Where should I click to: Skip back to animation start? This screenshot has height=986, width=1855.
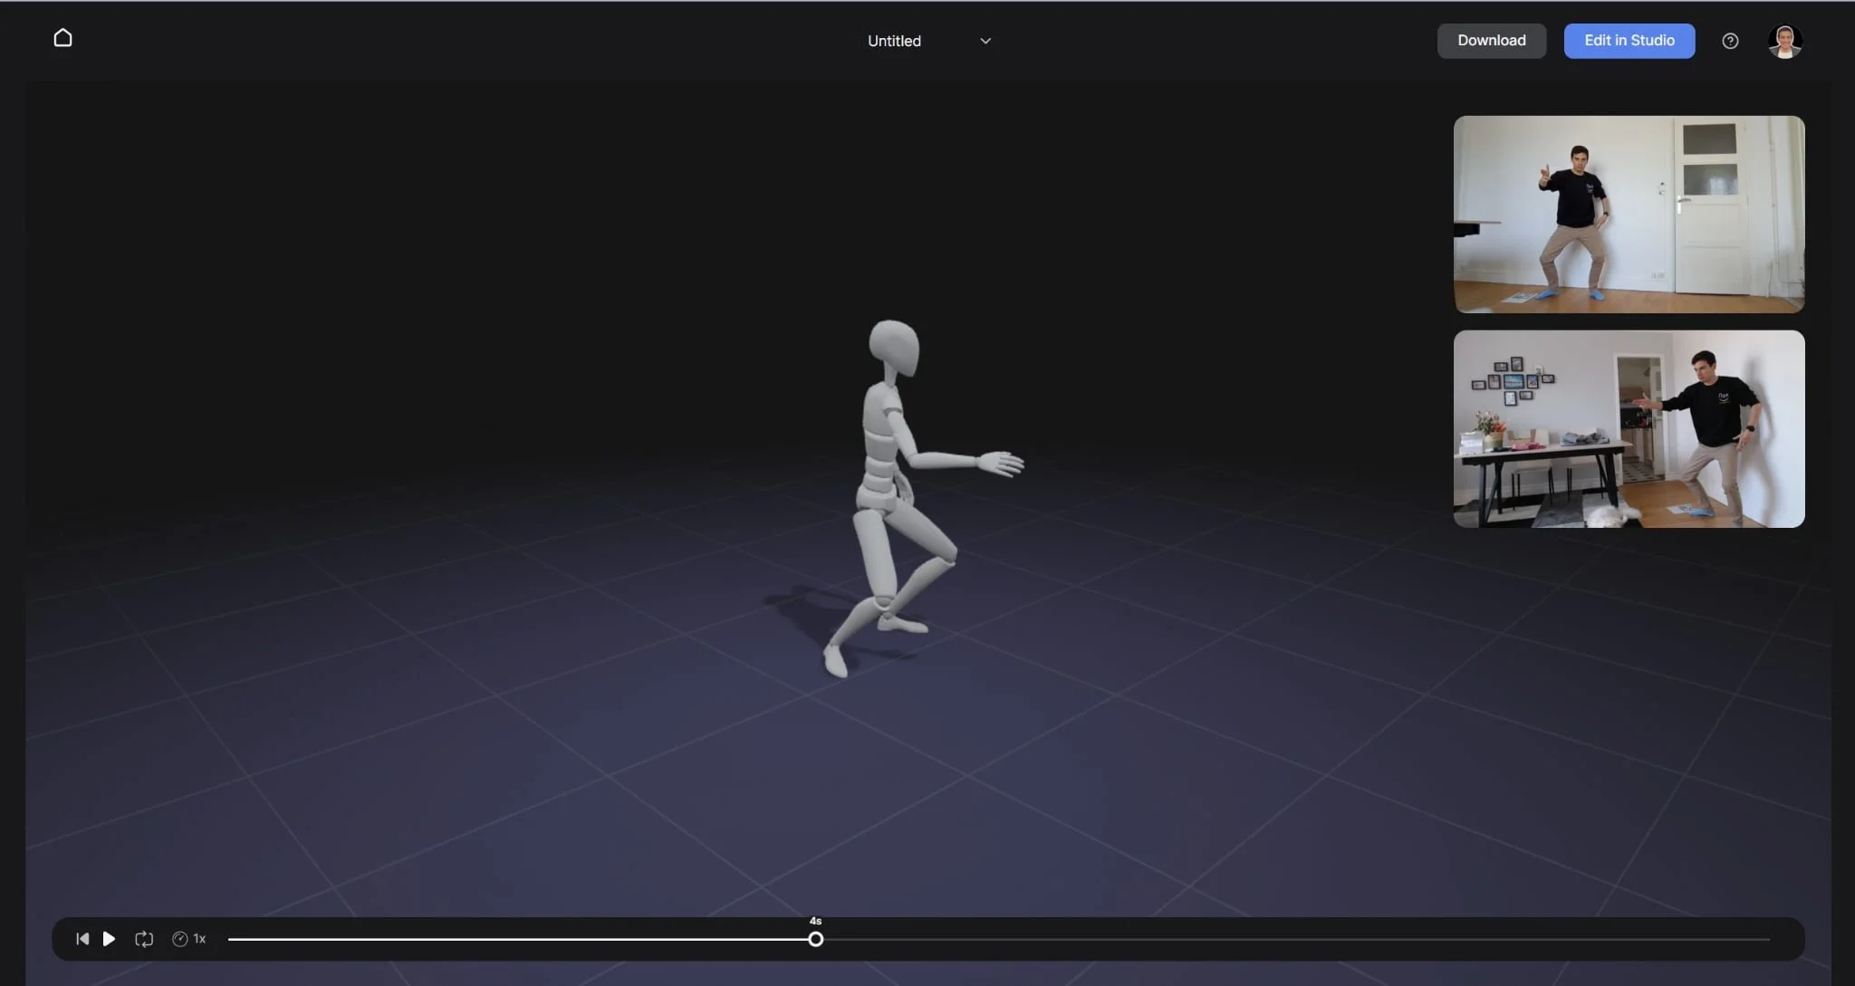82,939
